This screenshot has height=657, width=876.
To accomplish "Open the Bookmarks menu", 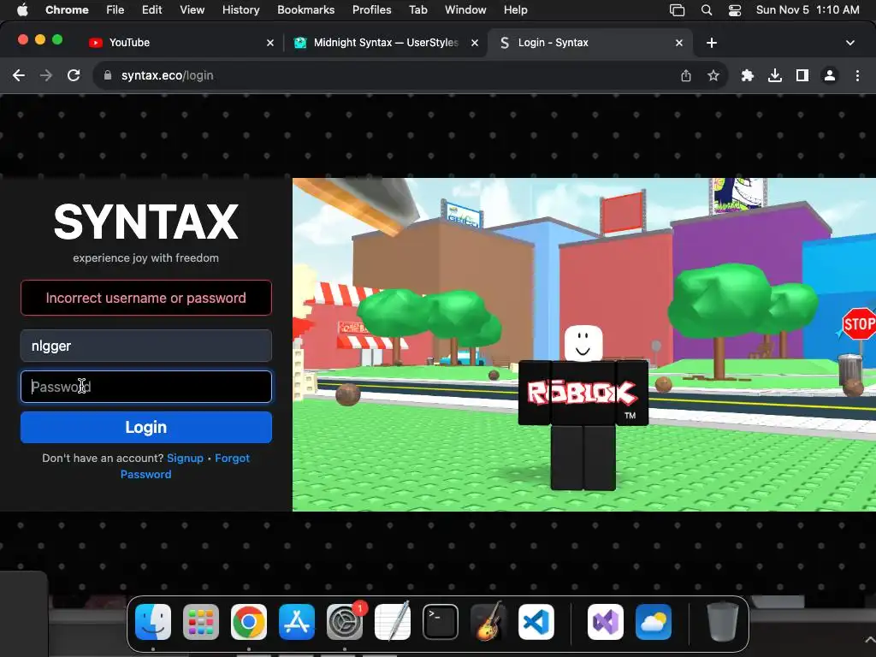I will [x=305, y=9].
